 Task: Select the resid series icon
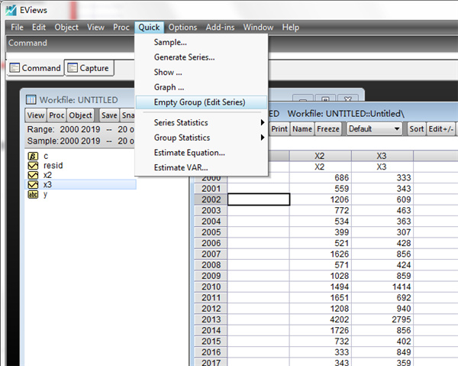33,165
